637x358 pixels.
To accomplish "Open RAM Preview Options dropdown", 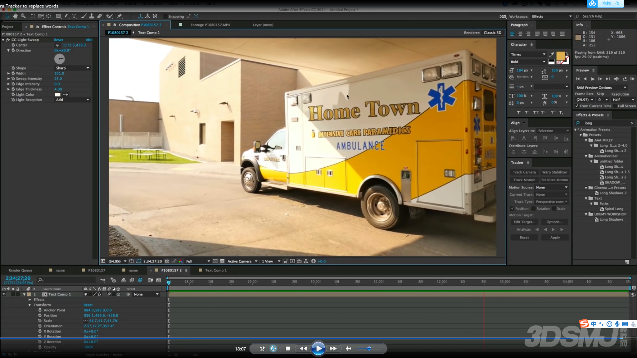I will pos(601,88).
